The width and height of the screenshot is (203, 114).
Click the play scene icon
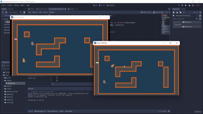pos(189,5)
